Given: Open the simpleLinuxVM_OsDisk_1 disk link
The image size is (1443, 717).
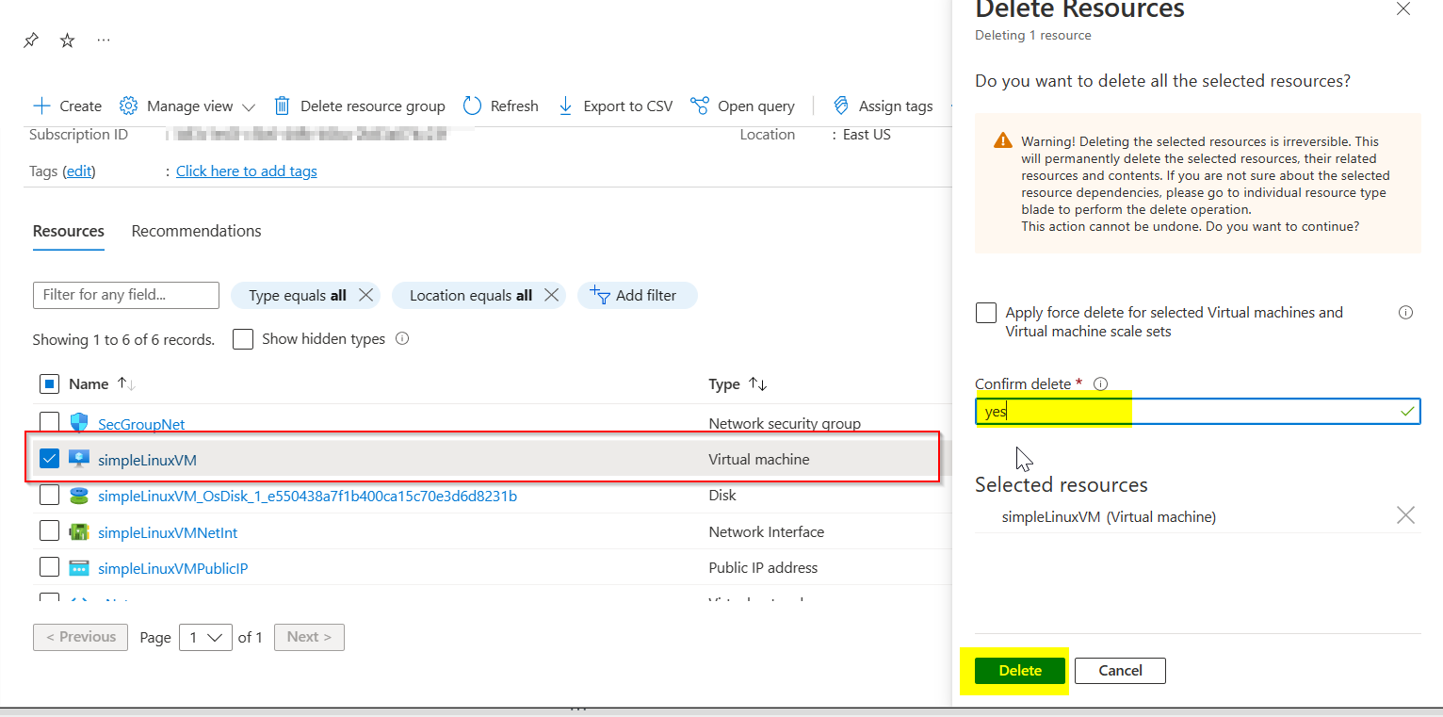Looking at the screenshot, I should [307, 496].
